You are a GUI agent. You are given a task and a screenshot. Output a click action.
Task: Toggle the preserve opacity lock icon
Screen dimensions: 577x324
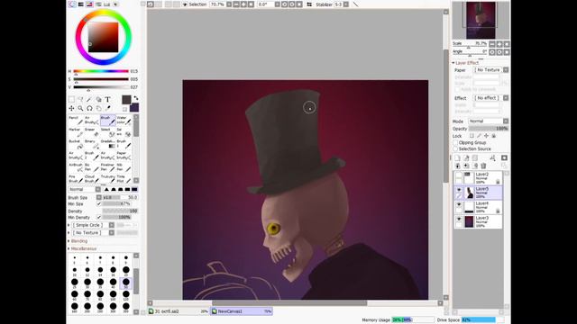472,136
